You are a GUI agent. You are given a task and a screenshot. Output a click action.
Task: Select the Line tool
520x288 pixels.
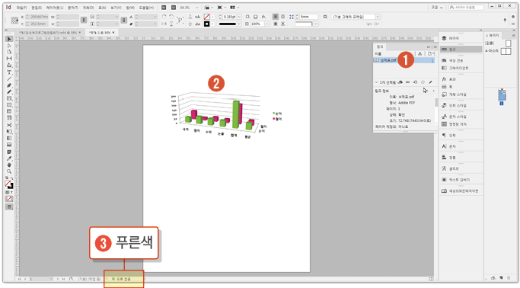[9, 78]
